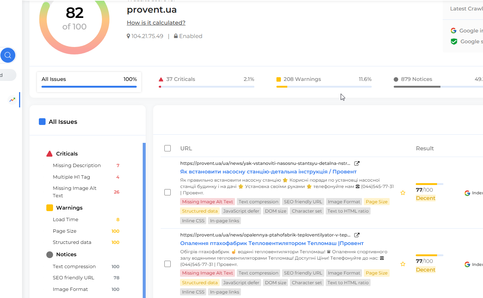This screenshot has width=483, height=298.
Task: Click the Criticals red triangle icon in sidebar
Action: (49, 154)
